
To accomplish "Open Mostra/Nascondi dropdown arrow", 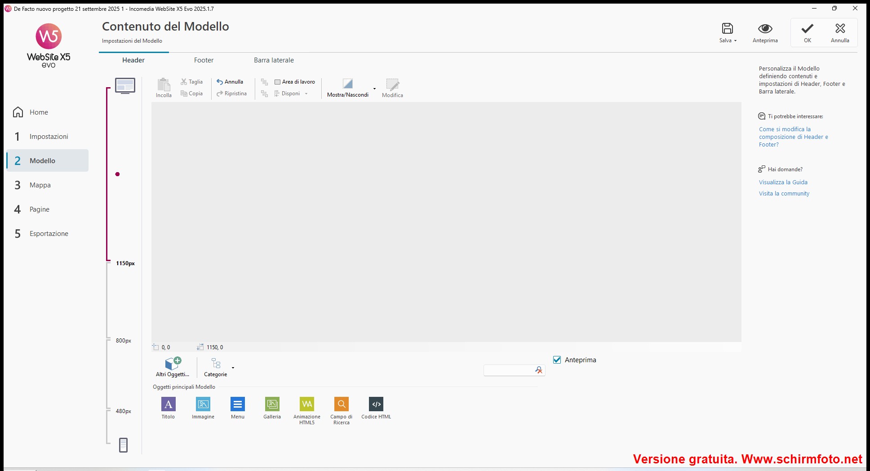I will 374,89.
